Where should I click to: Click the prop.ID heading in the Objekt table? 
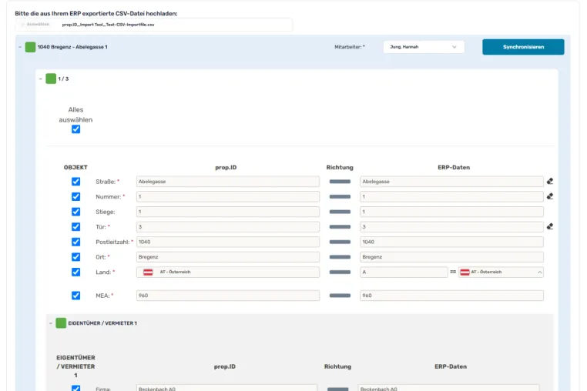pos(226,167)
